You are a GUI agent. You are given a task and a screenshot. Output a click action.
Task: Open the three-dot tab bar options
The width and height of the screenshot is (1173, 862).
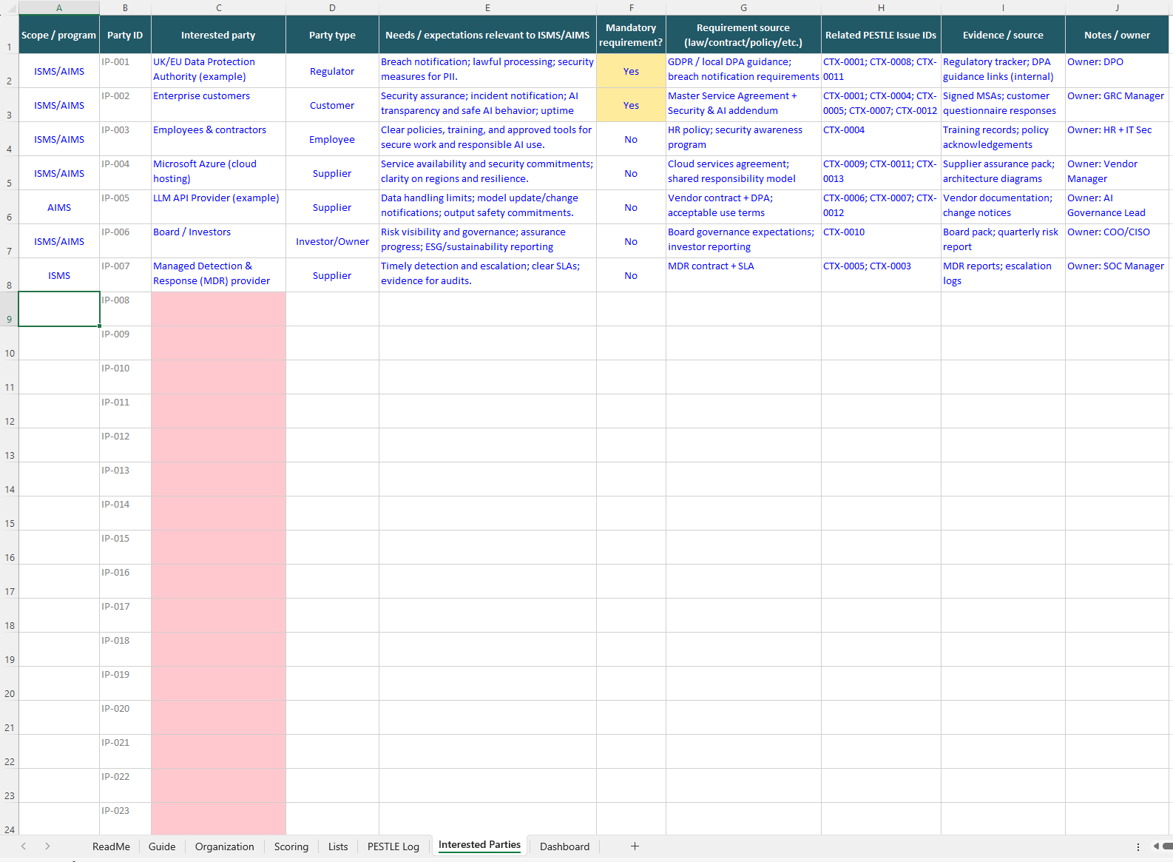1137,846
